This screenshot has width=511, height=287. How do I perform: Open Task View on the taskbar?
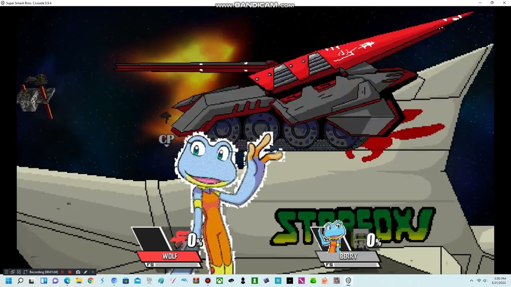click(32, 281)
